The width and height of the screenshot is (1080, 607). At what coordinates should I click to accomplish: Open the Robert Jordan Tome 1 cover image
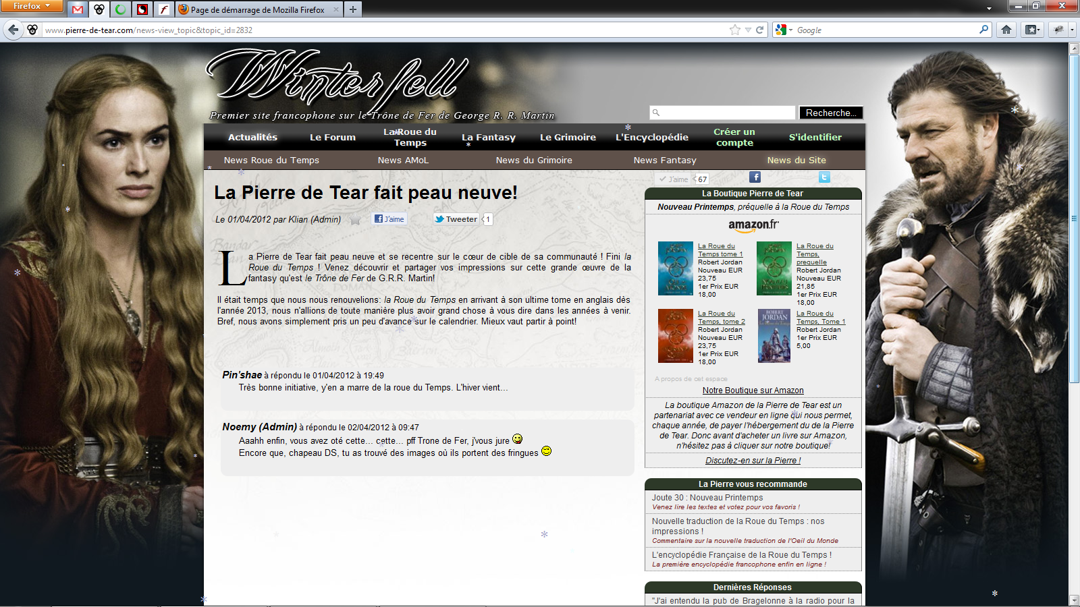(774, 336)
